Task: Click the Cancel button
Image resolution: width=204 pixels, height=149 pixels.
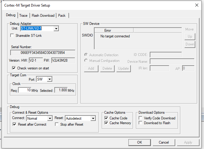Action: tap(164, 142)
